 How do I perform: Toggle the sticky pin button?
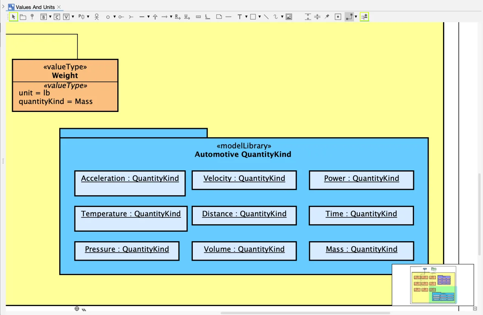(327, 17)
